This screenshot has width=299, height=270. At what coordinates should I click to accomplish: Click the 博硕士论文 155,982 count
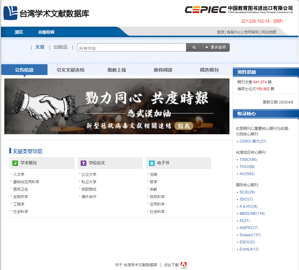point(256,89)
